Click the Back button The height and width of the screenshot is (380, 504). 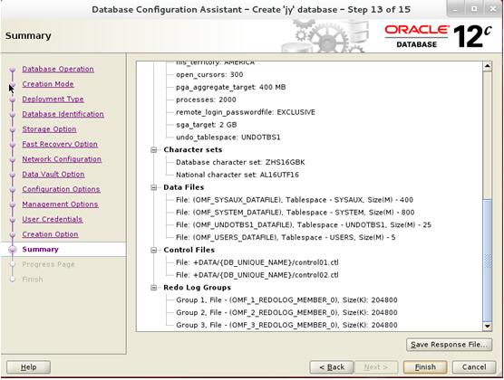click(x=332, y=367)
